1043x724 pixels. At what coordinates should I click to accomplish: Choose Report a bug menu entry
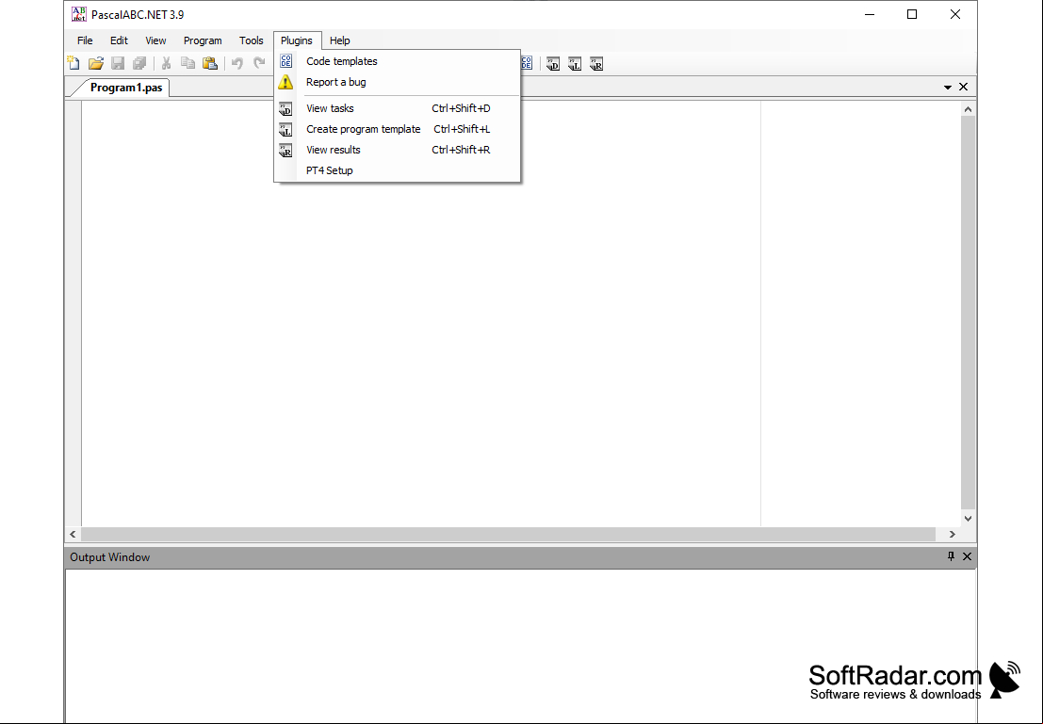tap(397, 82)
